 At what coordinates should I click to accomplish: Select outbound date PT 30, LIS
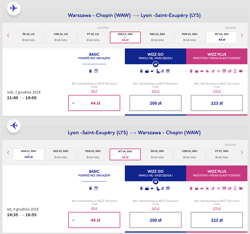click(93, 37)
